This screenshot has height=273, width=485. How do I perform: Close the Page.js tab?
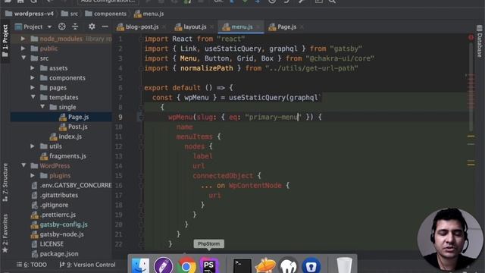(302, 27)
